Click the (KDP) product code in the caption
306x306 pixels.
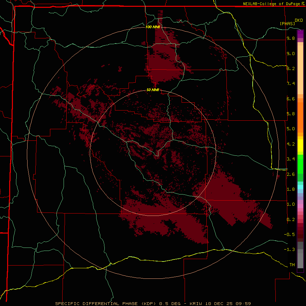149,304
